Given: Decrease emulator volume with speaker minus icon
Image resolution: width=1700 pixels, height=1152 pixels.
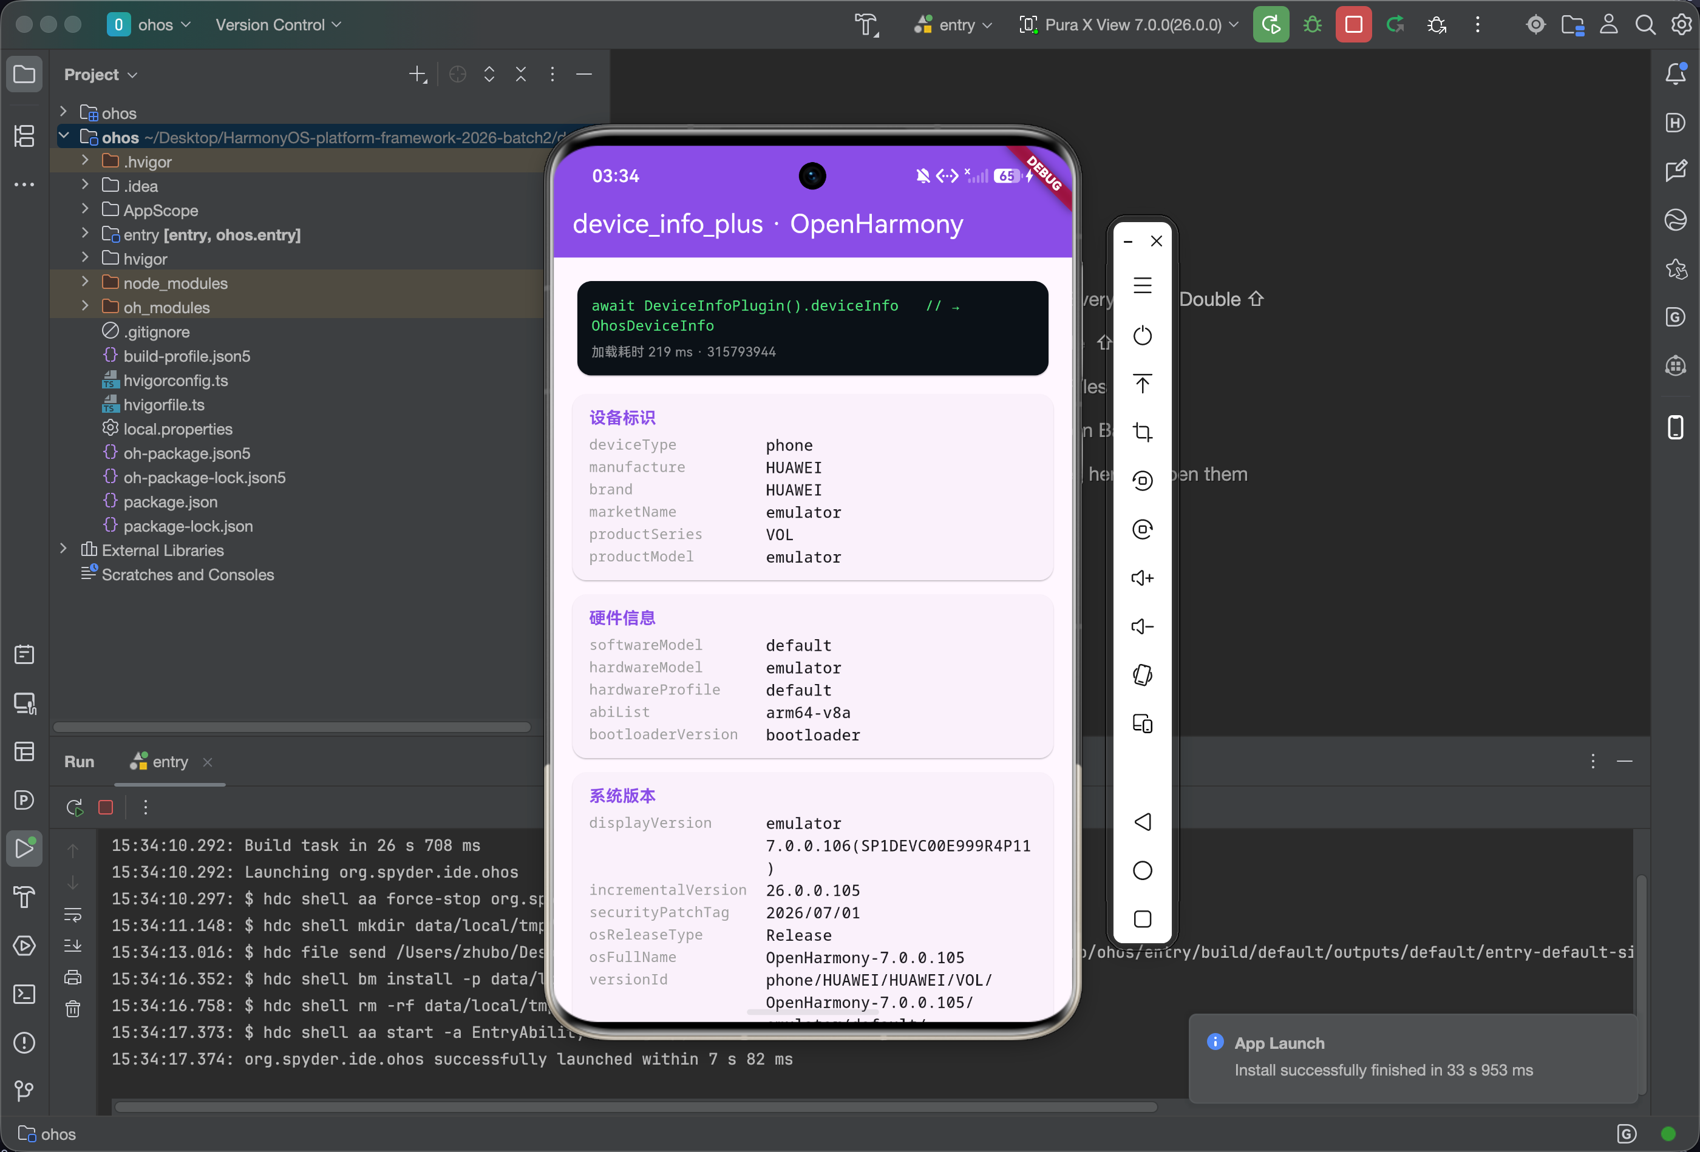Looking at the screenshot, I should tap(1142, 626).
